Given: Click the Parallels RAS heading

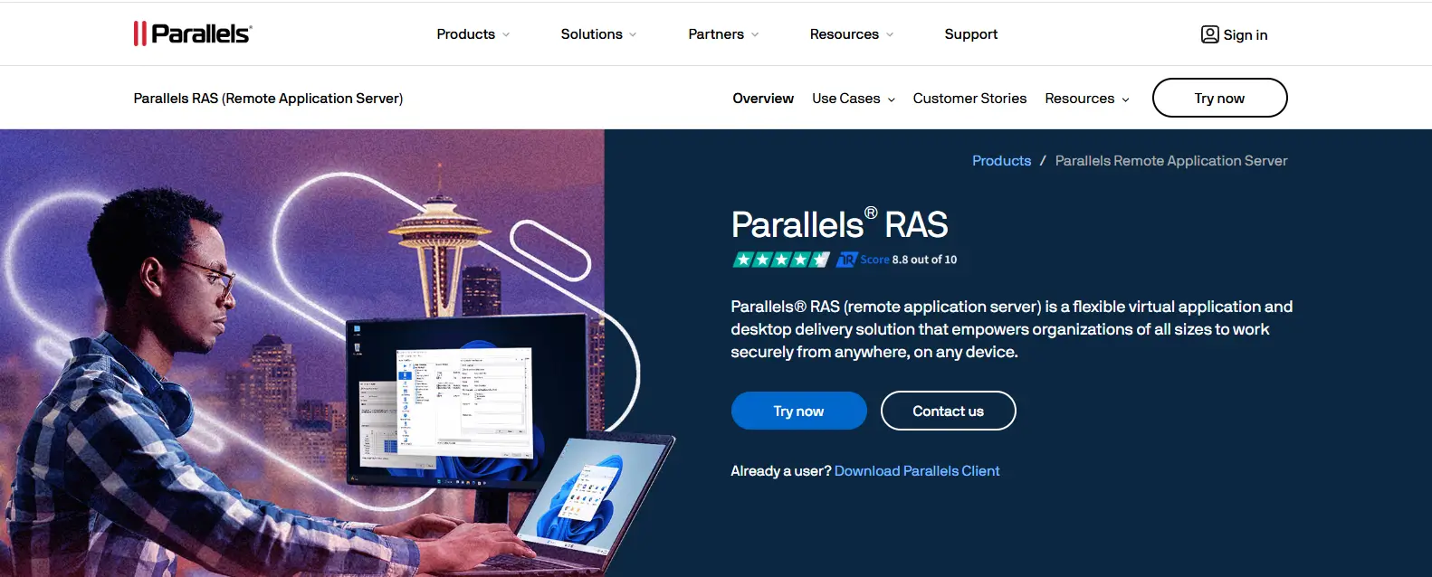Looking at the screenshot, I should point(839,224).
